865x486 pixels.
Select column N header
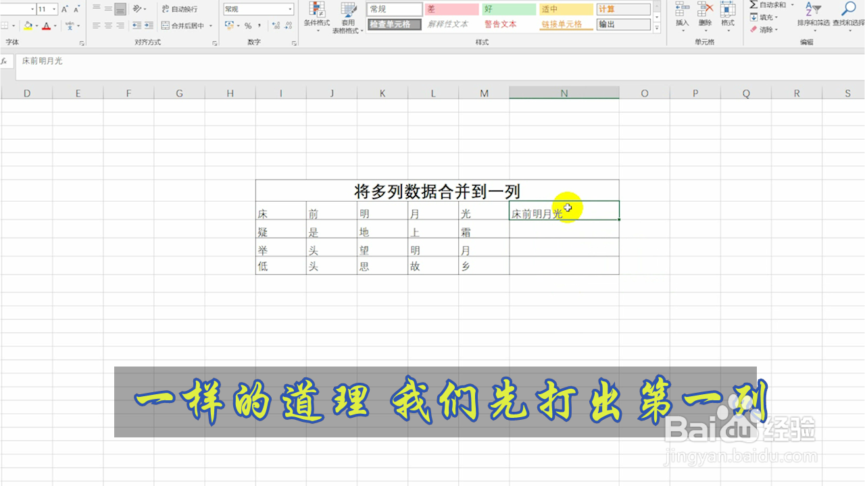pos(564,93)
